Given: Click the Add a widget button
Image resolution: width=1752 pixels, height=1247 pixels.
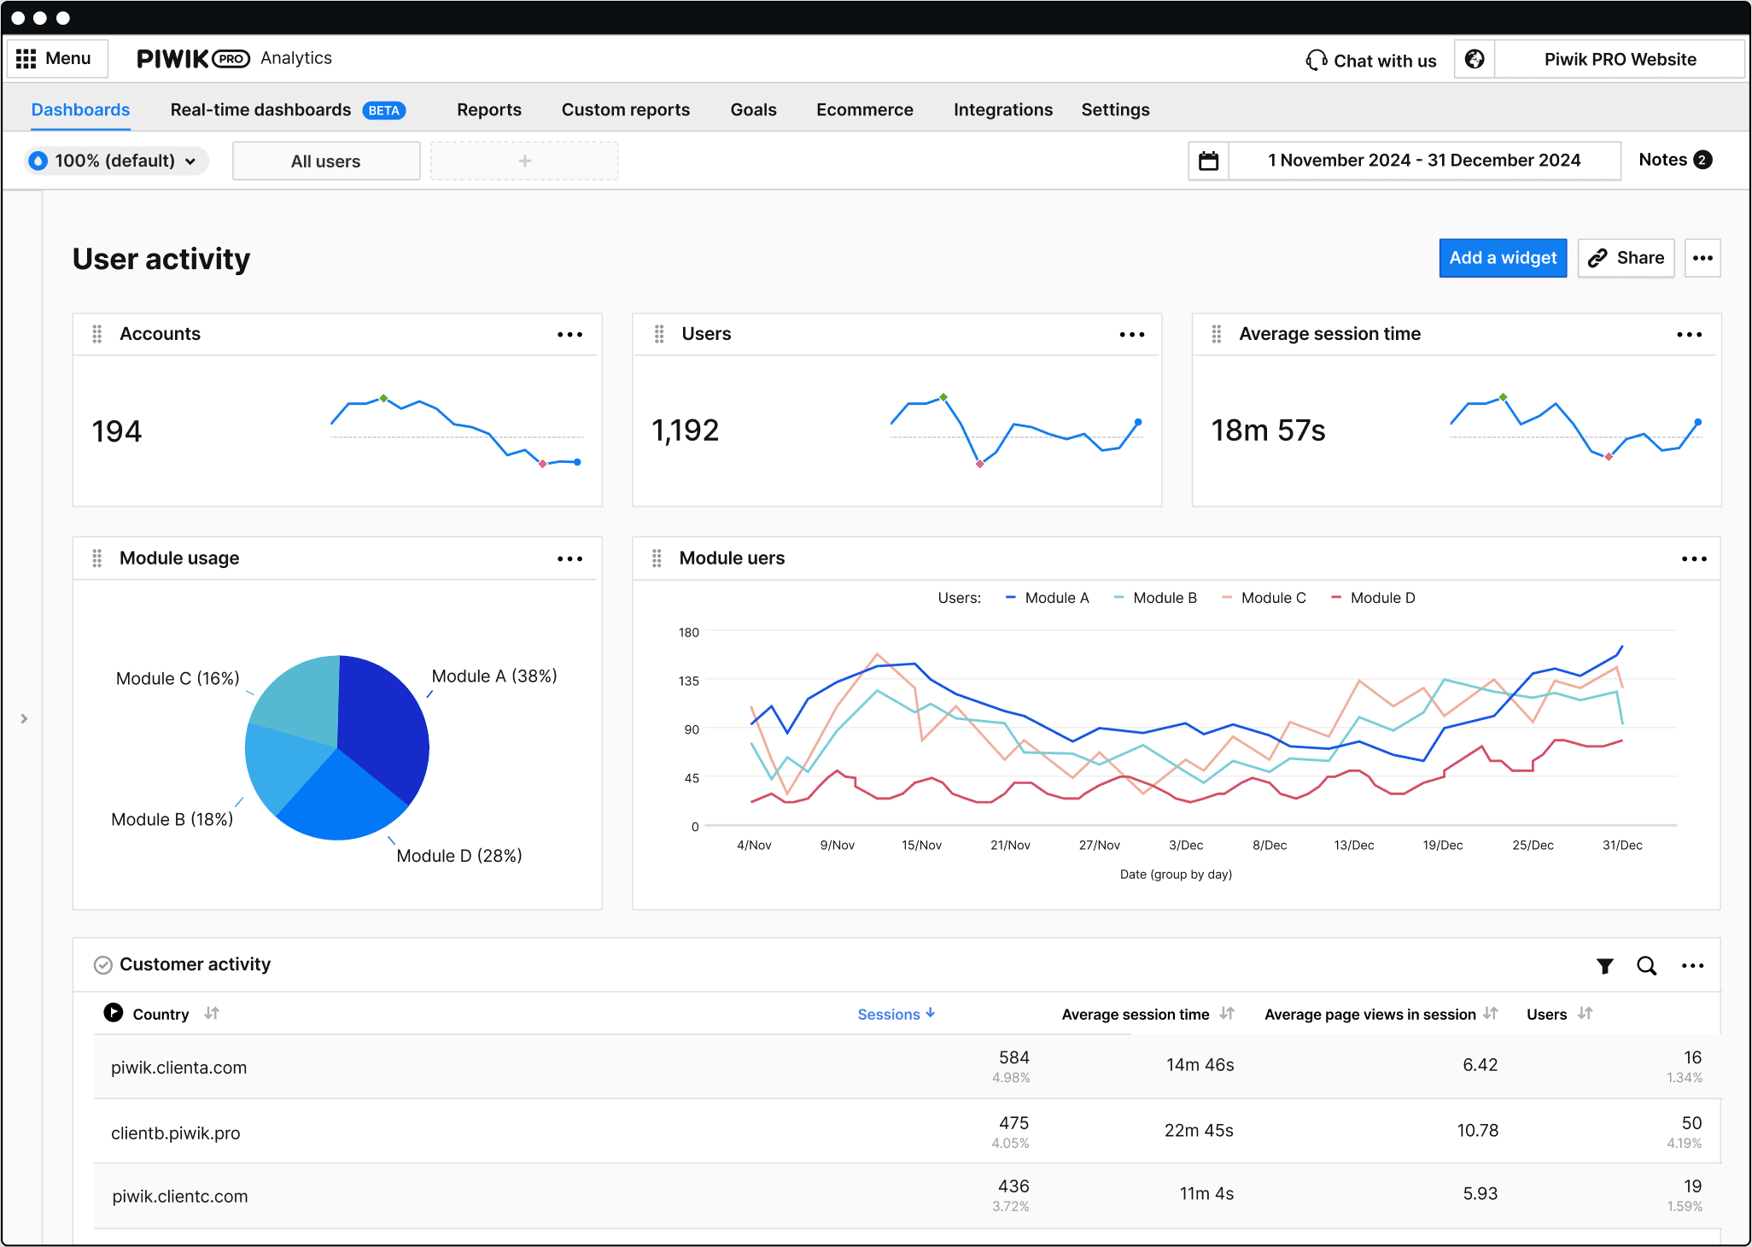Looking at the screenshot, I should [x=1503, y=257].
